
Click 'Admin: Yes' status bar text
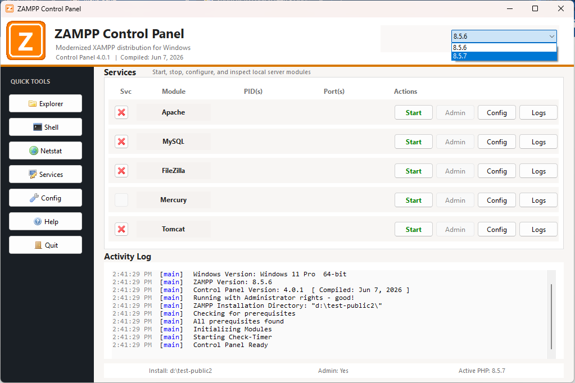333,371
